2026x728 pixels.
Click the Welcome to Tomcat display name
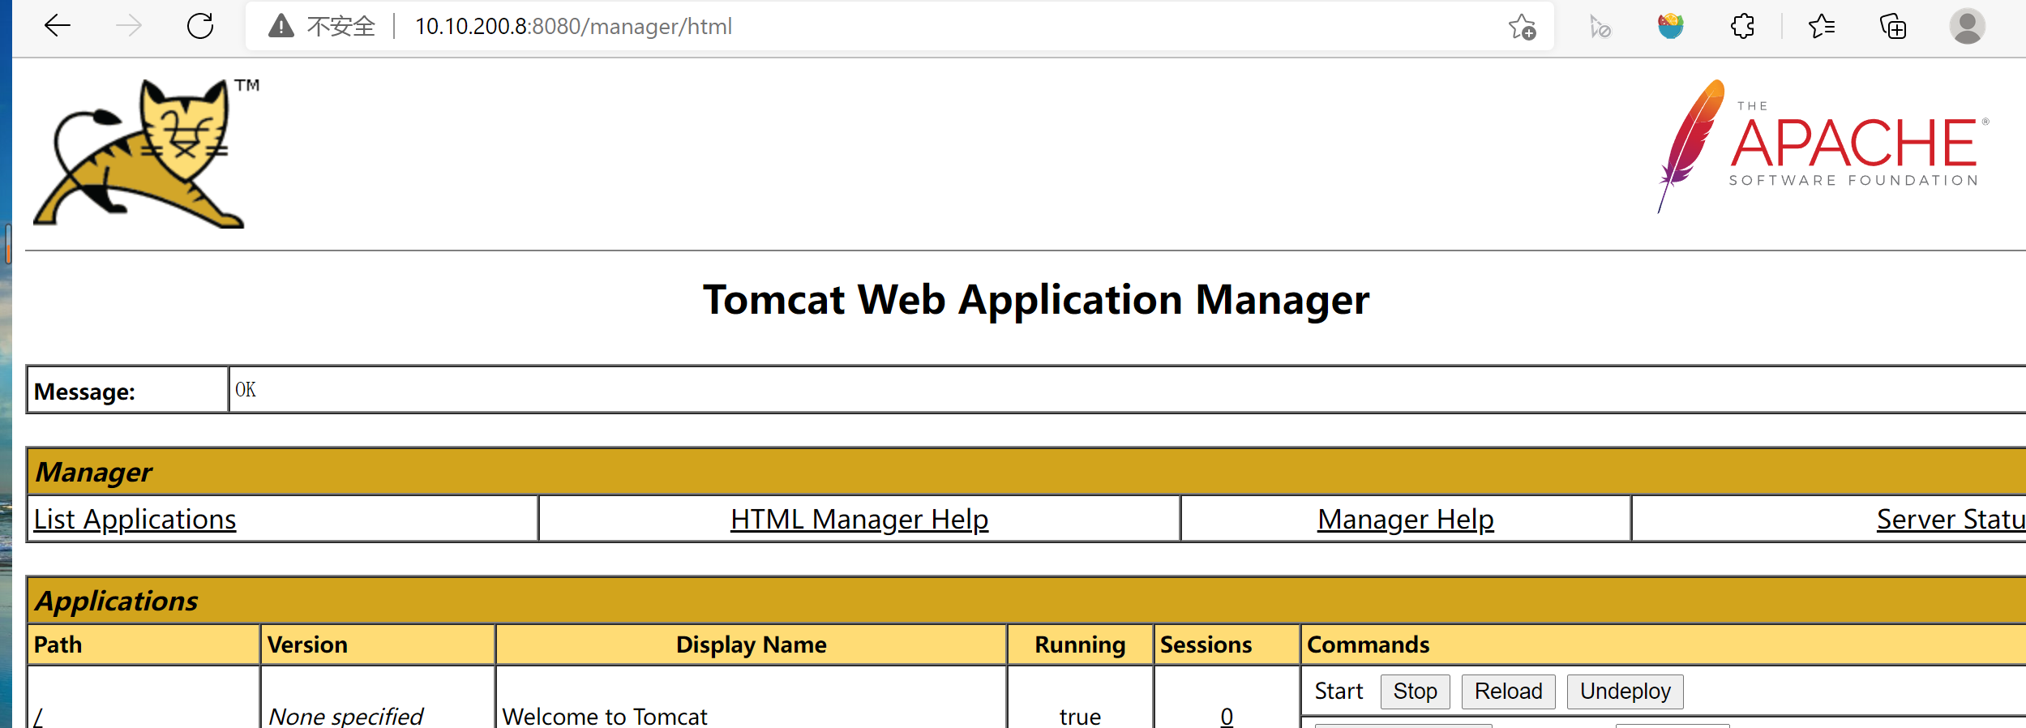pyautogui.click(x=605, y=716)
